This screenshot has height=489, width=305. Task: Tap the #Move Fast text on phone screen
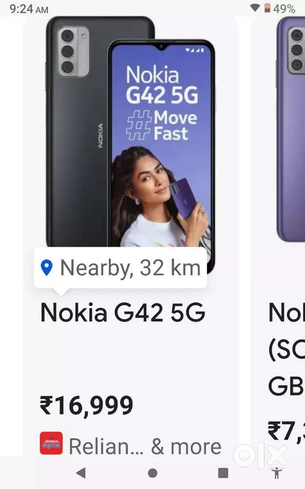(x=161, y=125)
